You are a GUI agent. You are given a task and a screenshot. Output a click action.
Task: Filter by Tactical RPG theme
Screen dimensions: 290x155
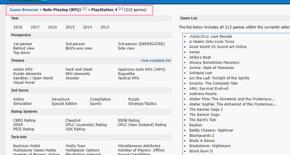(x=128, y=78)
